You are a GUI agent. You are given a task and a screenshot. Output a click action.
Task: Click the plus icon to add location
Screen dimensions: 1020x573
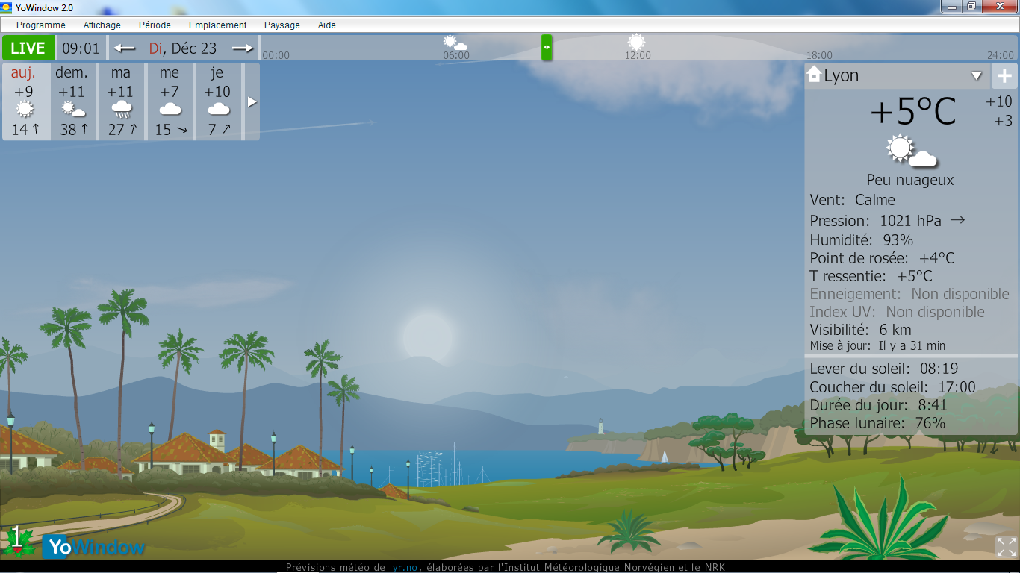[1004, 76]
